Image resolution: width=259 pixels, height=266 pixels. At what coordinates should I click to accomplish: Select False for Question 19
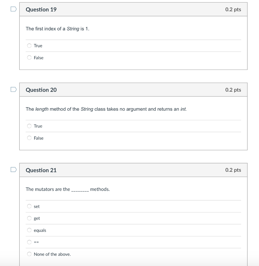30,58
